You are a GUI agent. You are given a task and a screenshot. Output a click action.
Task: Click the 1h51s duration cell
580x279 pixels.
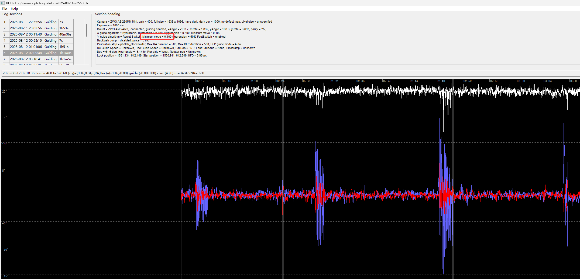pos(66,47)
